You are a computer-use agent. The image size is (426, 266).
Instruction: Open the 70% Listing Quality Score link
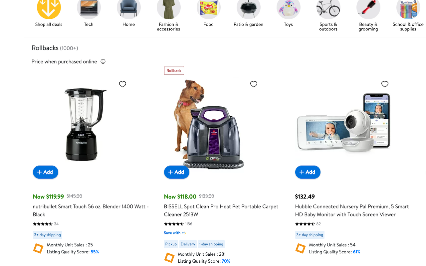pos(226,261)
